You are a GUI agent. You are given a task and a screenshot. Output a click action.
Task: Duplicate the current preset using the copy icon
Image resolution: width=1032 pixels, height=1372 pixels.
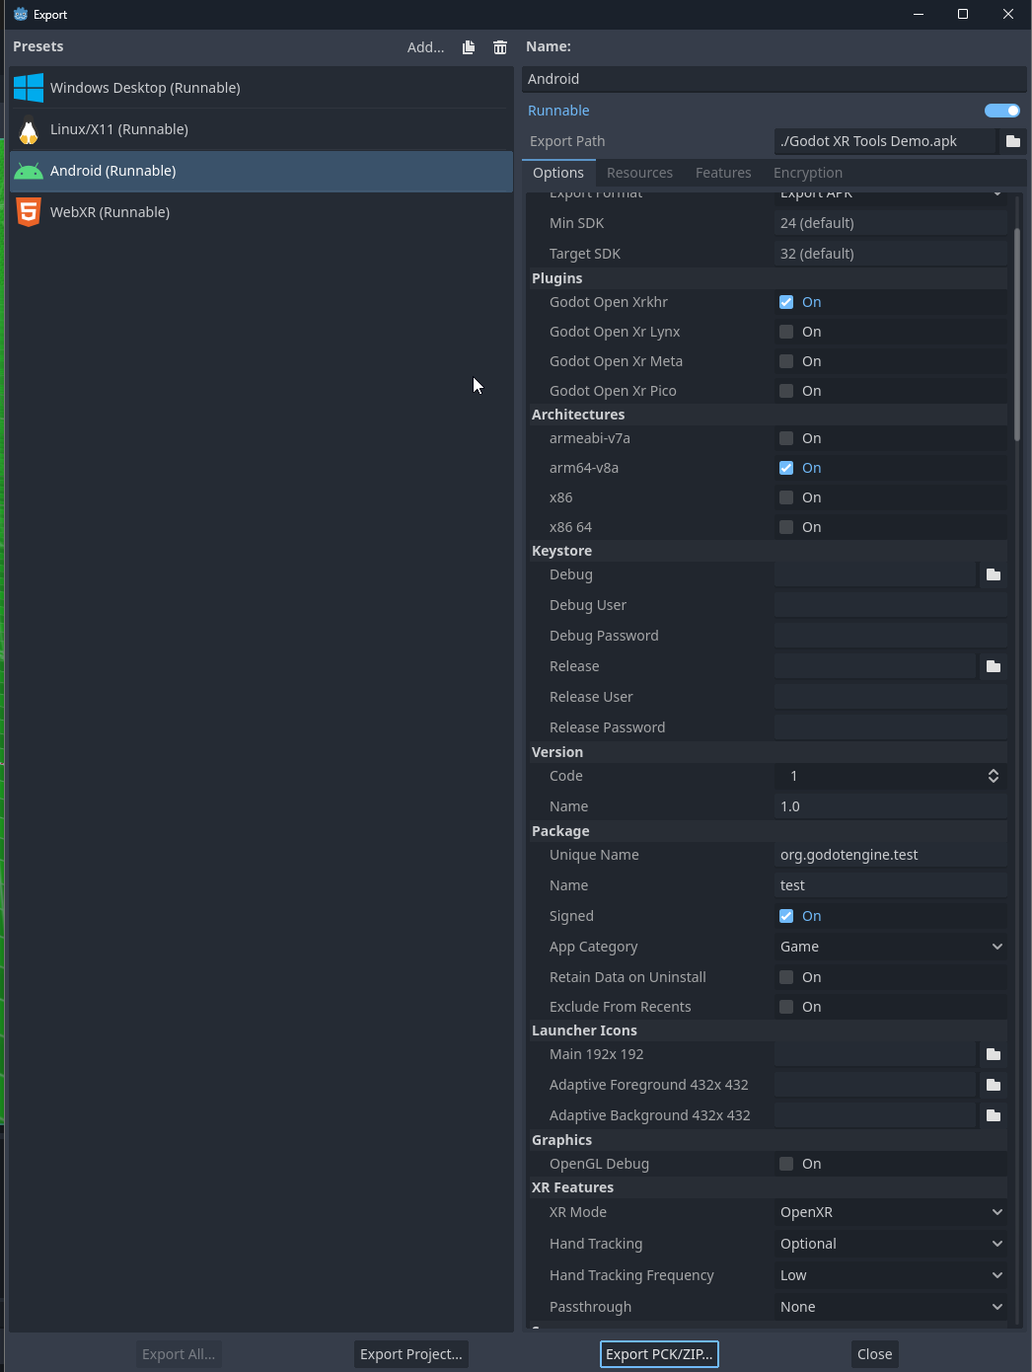pos(468,46)
